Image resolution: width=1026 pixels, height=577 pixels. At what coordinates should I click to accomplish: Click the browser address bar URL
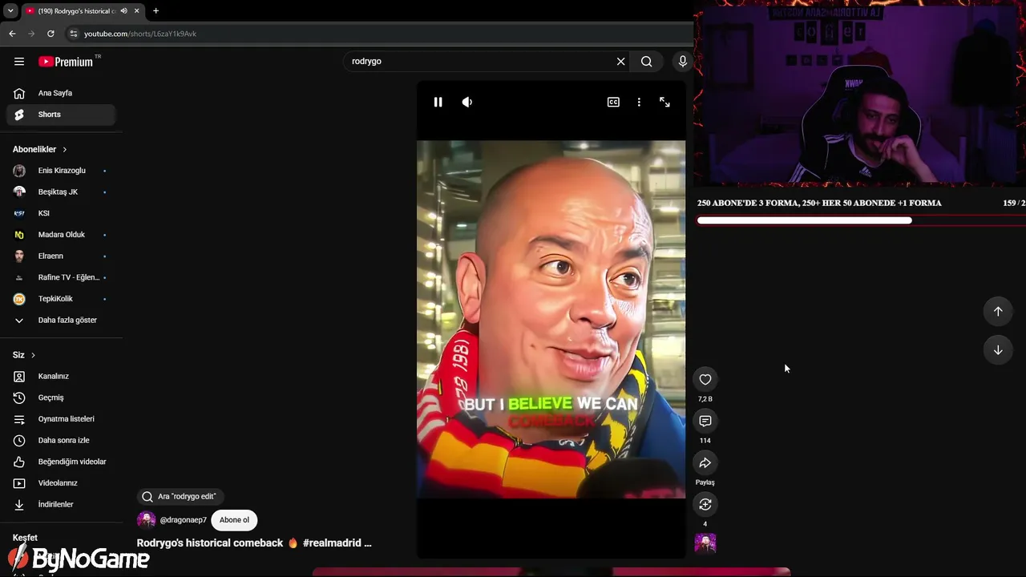[140, 34]
